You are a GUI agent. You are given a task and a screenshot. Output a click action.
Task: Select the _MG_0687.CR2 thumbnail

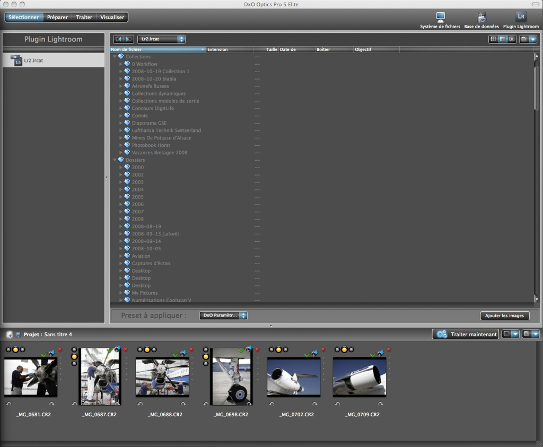(100, 376)
